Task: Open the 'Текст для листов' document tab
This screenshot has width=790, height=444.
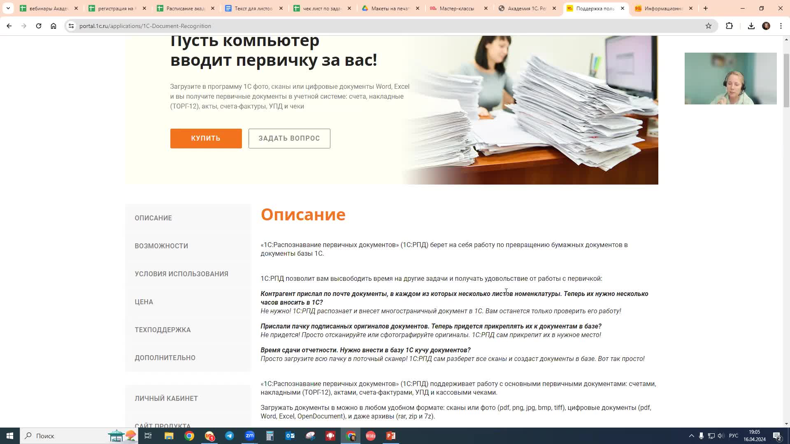Action: [x=253, y=8]
